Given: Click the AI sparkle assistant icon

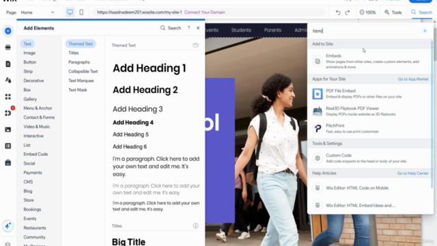Looking at the screenshot, I should point(8,226).
